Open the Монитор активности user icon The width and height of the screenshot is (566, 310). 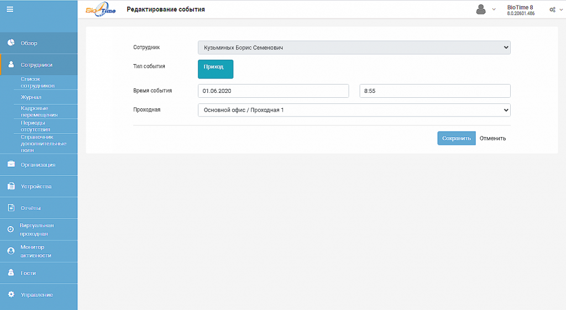pyautogui.click(x=11, y=251)
